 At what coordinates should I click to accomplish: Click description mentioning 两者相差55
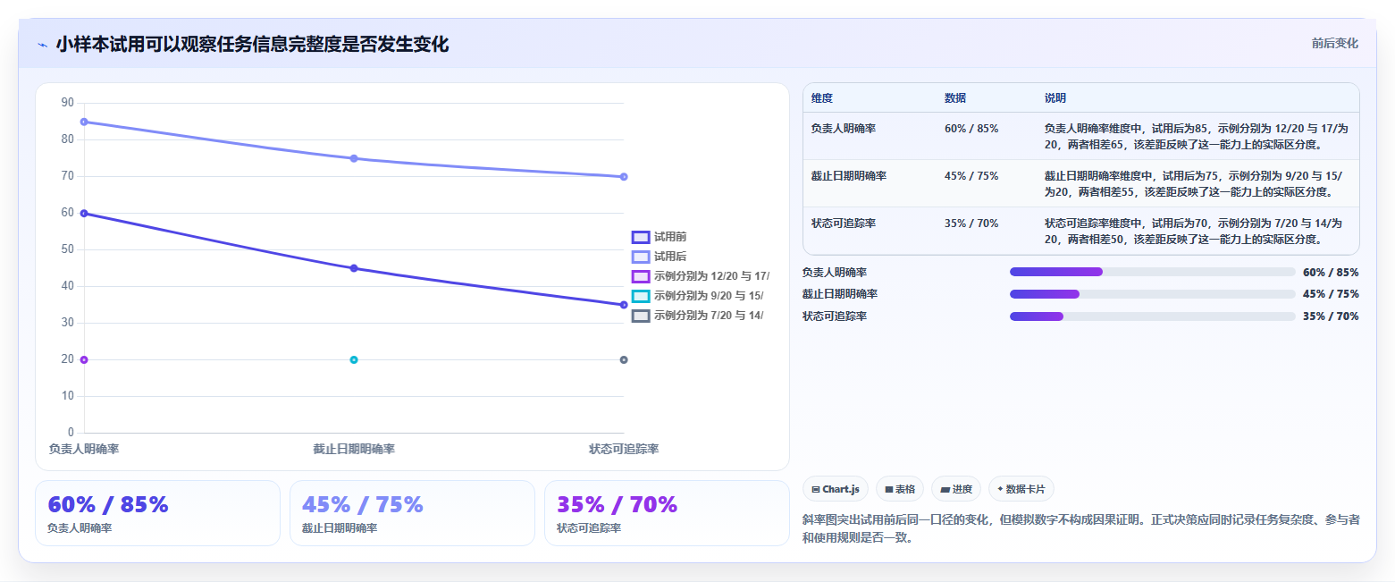click(1193, 183)
